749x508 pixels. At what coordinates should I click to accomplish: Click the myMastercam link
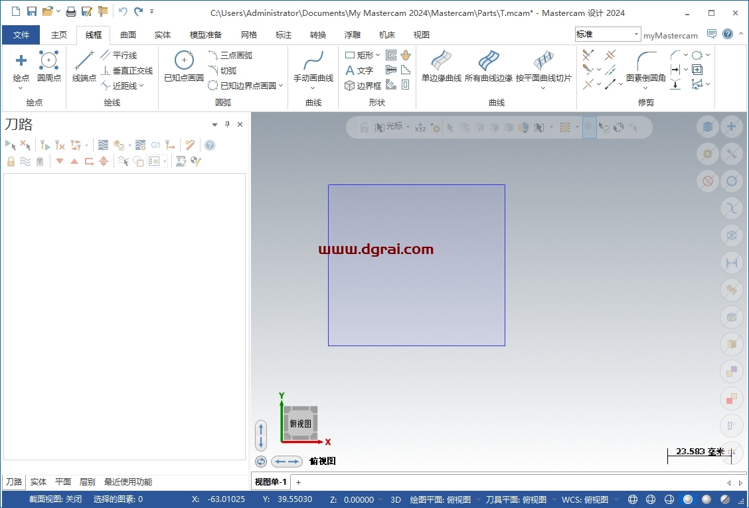coord(670,35)
